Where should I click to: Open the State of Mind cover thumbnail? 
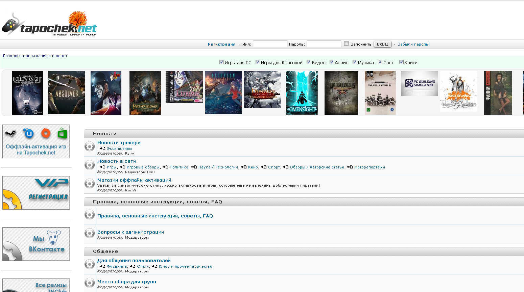point(459,91)
